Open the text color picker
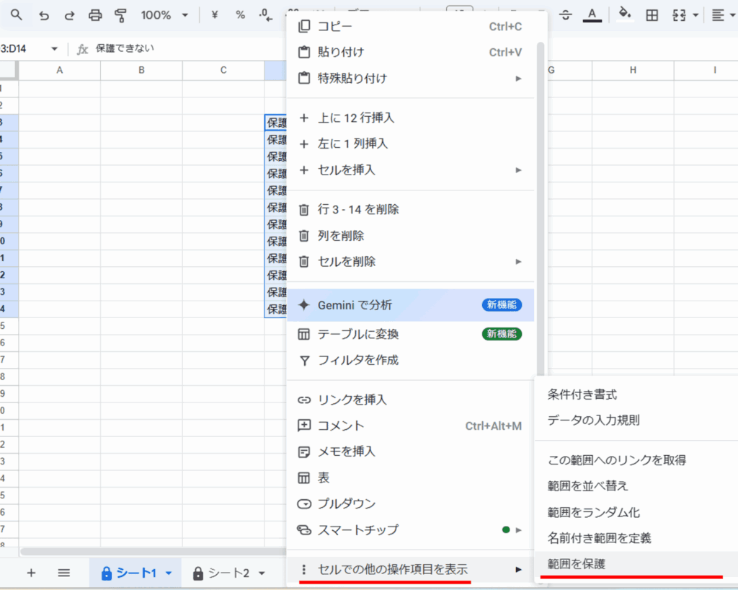The image size is (738, 590). coord(592,14)
